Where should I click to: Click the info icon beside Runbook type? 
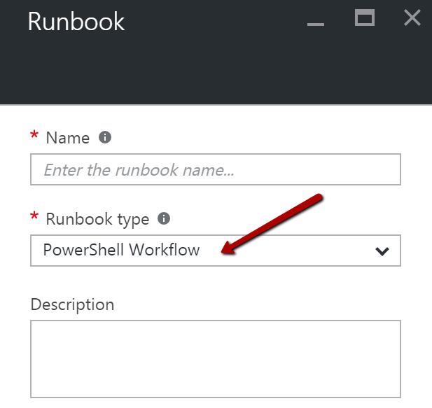164,218
